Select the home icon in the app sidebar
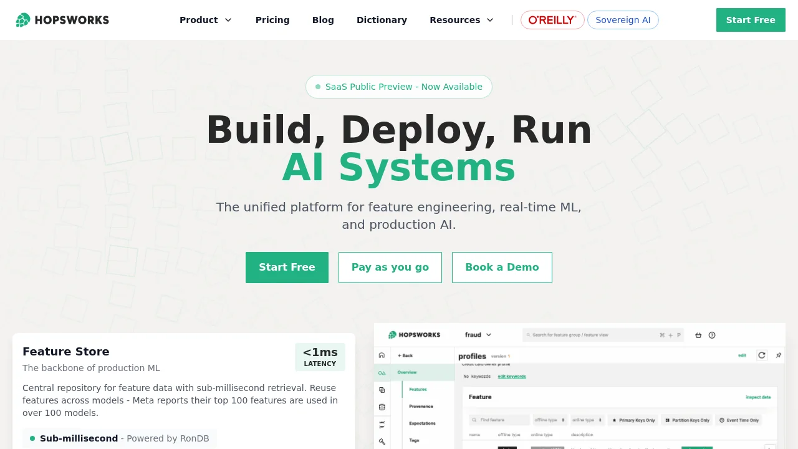The width and height of the screenshot is (798, 449). [x=381, y=355]
